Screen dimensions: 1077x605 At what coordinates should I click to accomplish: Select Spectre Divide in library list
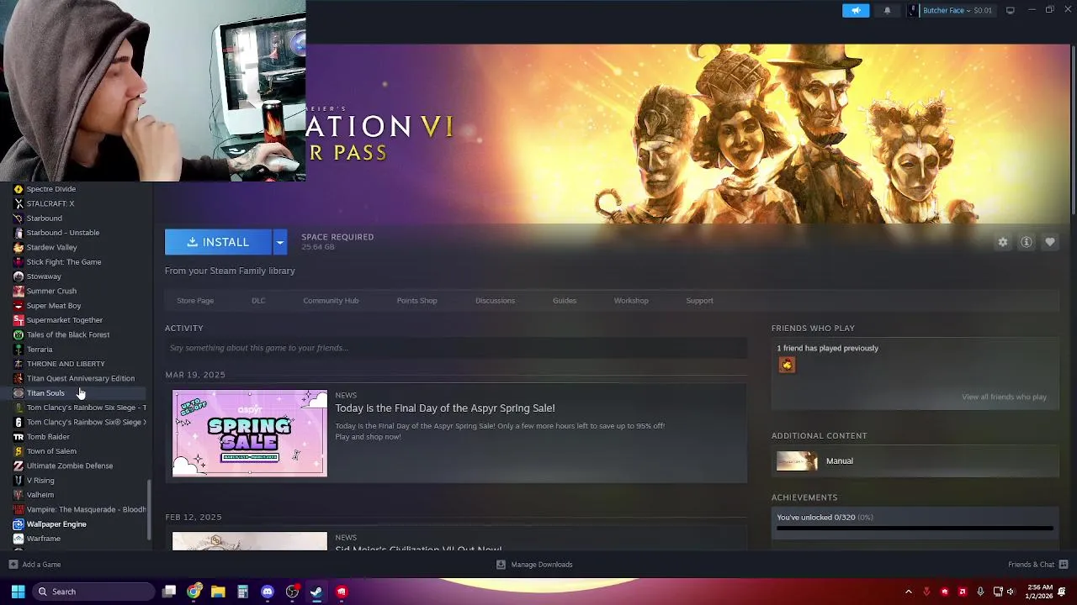51,189
